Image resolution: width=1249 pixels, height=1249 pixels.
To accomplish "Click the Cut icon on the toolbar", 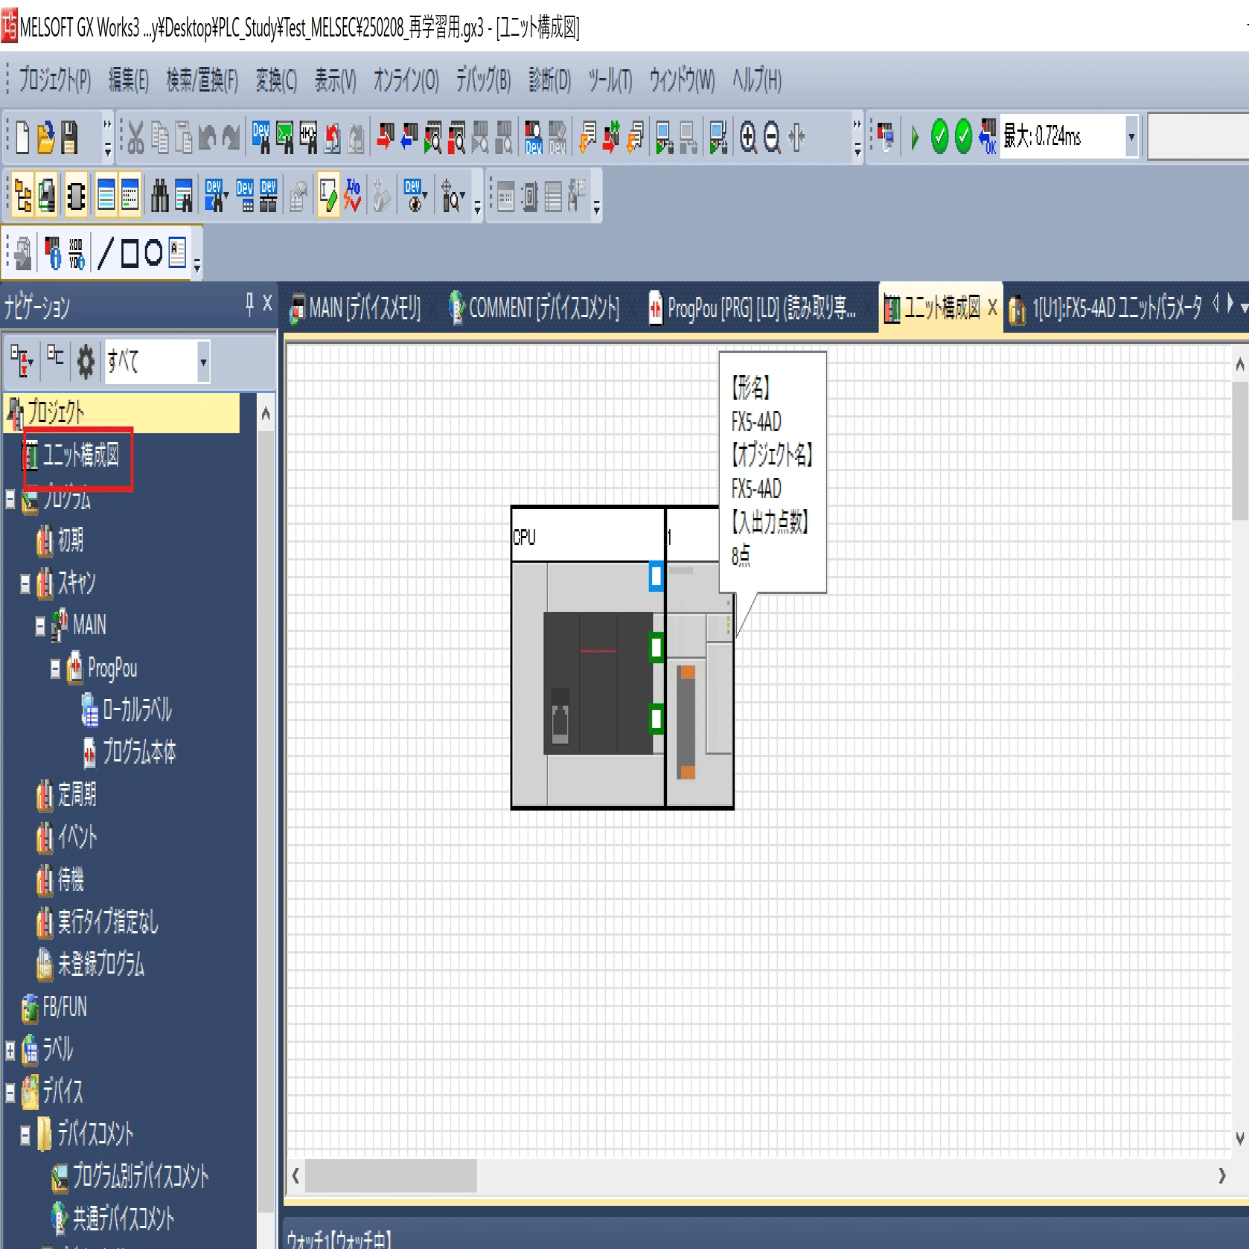I will coord(135,137).
